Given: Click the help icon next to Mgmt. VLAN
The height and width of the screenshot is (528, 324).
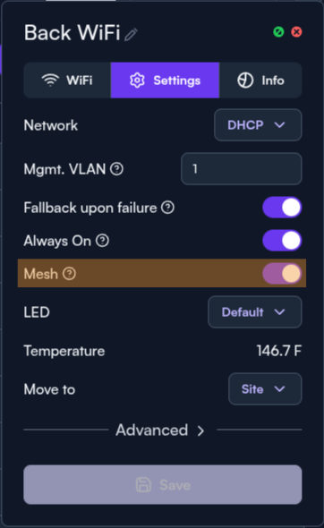Looking at the screenshot, I should tap(117, 169).
